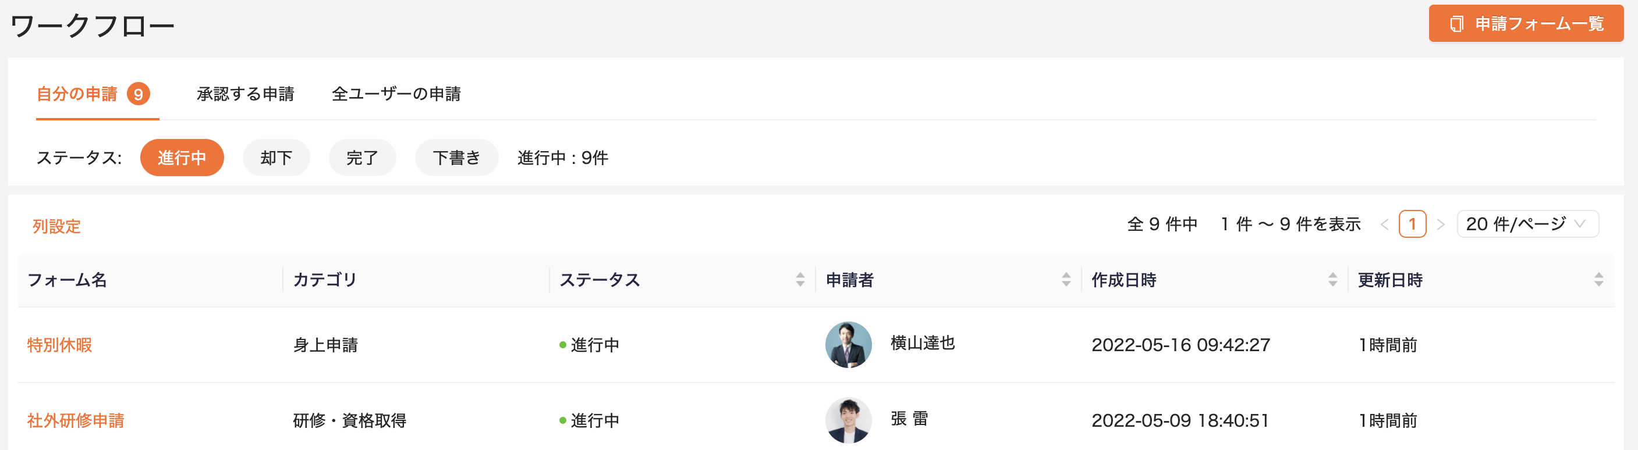
Task: Open the 社外研修申請 application link
Action: coord(76,420)
